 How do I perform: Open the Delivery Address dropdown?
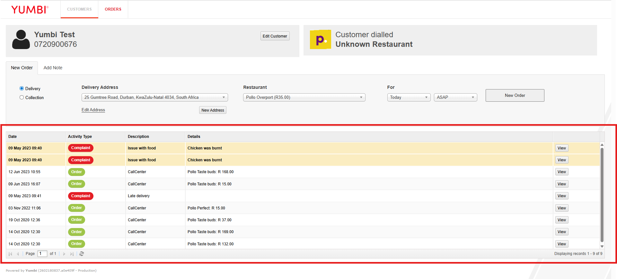[x=154, y=97]
